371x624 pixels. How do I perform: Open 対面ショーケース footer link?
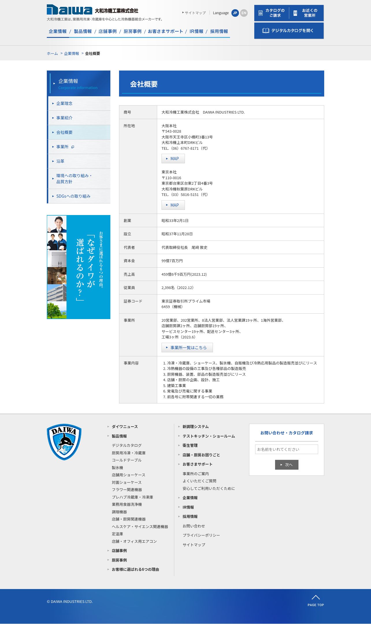[x=127, y=482]
